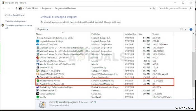Click the Recordit version 0.2 icon
This screenshot has height=111, width=196.
coord(38,91)
